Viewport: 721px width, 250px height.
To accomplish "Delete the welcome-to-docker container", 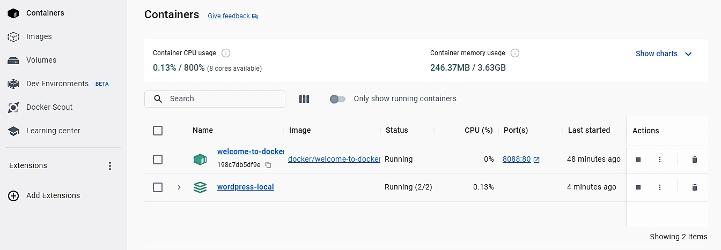I will pos(695,160).
